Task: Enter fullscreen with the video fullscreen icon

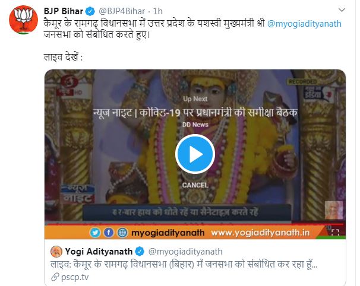Action: pos(335,233)
